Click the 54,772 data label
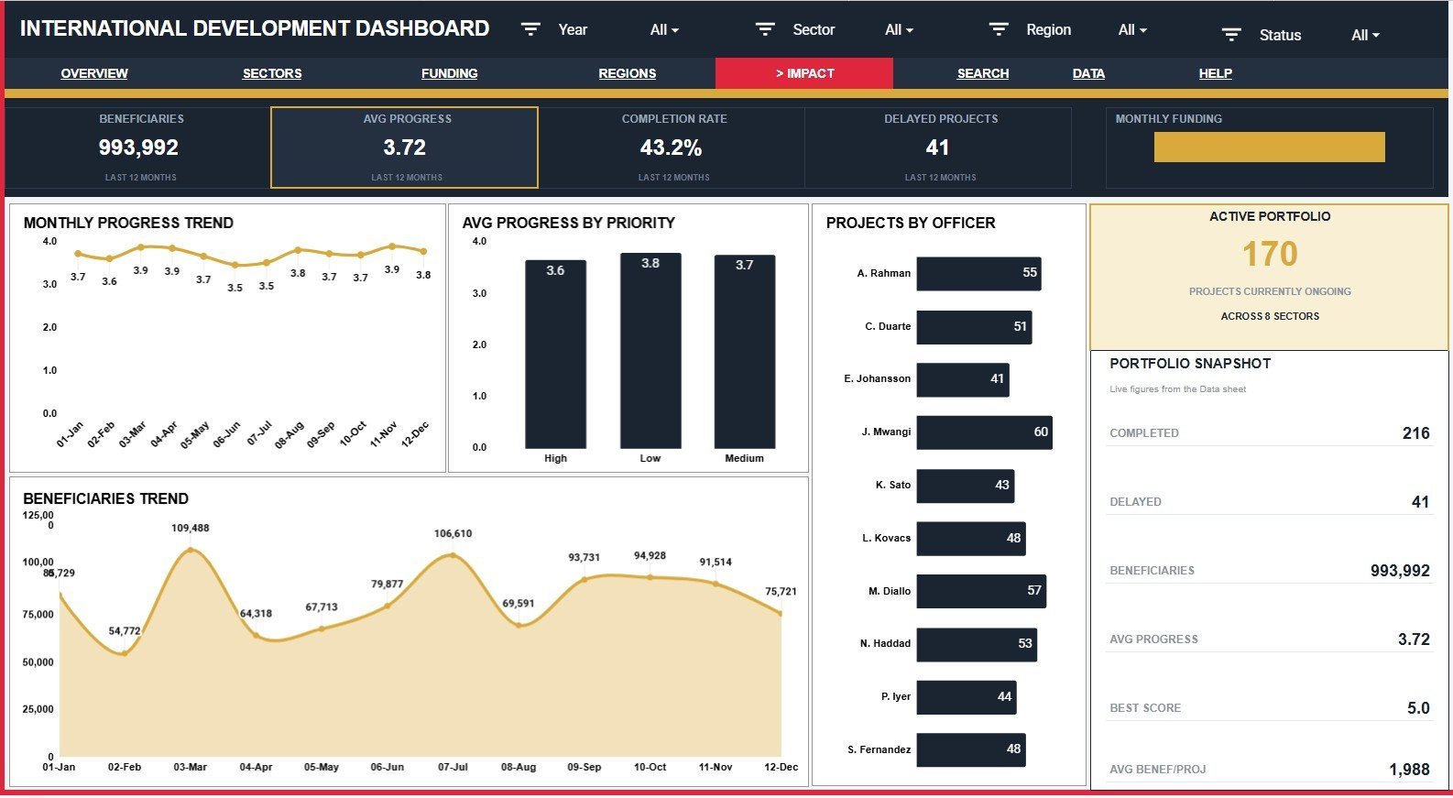This screenshot has width=1453, height=798. point(125,631)
